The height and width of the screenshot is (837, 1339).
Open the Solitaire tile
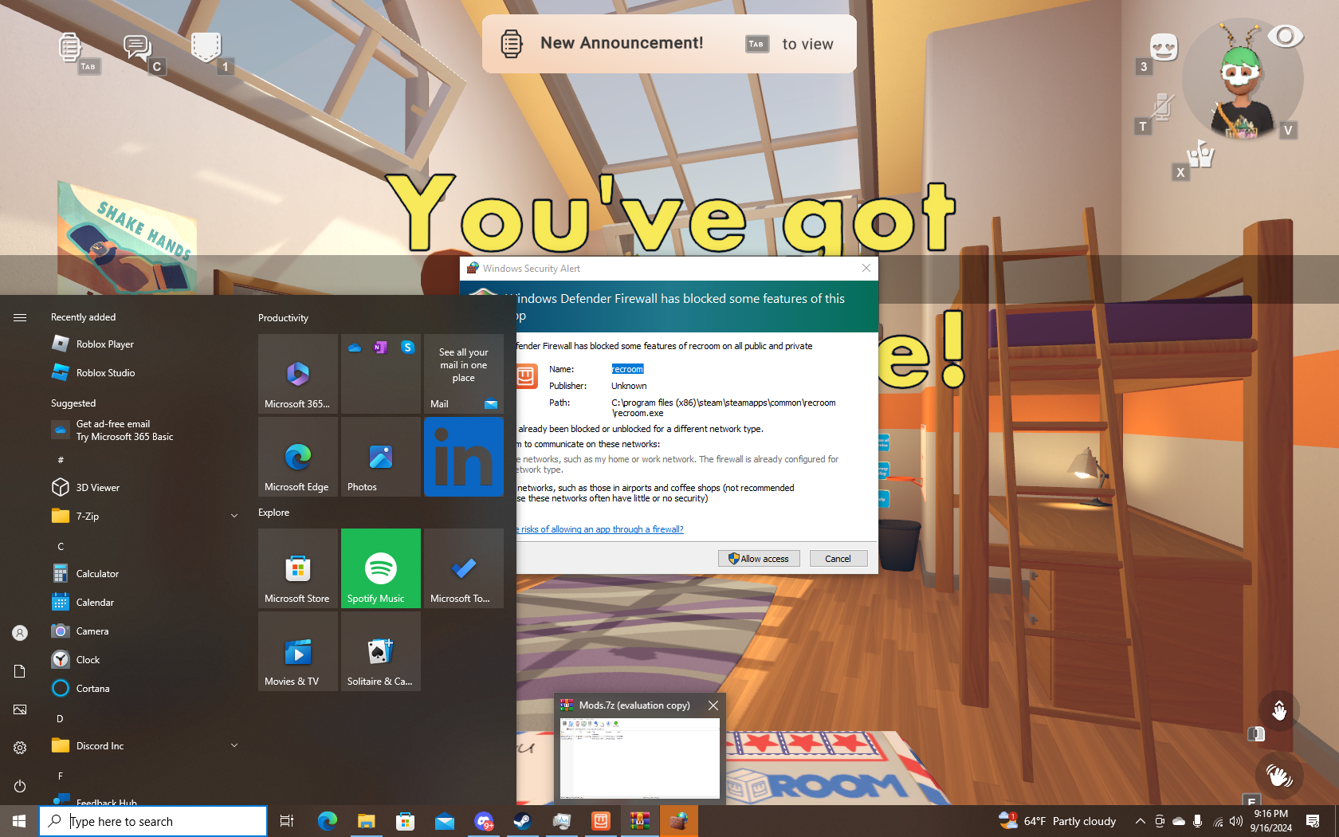[381, 651]
